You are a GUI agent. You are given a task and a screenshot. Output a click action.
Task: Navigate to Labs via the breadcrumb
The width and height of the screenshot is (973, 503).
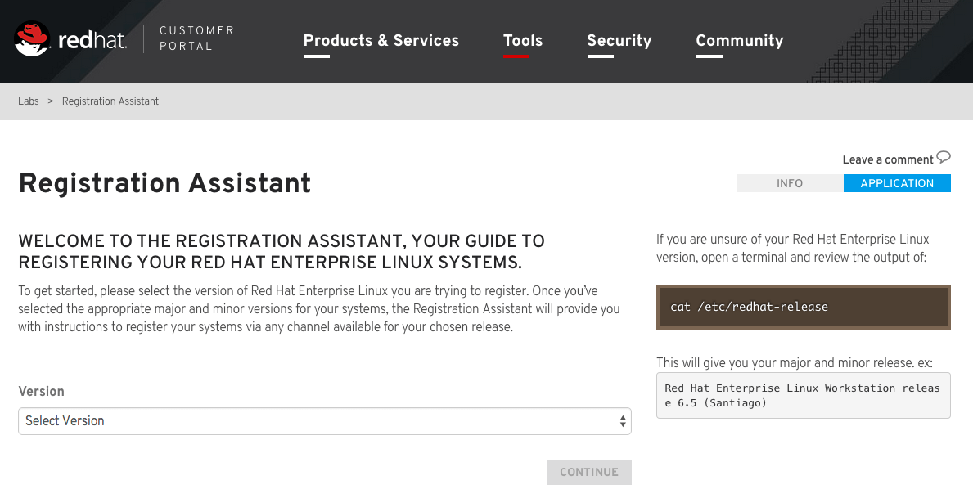coord(28,101)
